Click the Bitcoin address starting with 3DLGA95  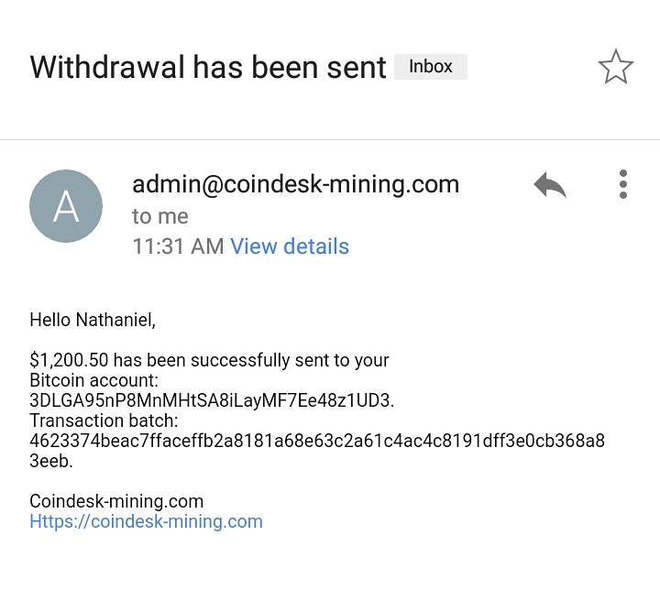(212, 400)
